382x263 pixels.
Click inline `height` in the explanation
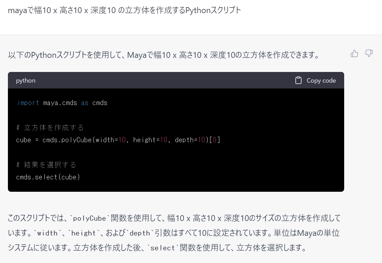click(84, 233)
